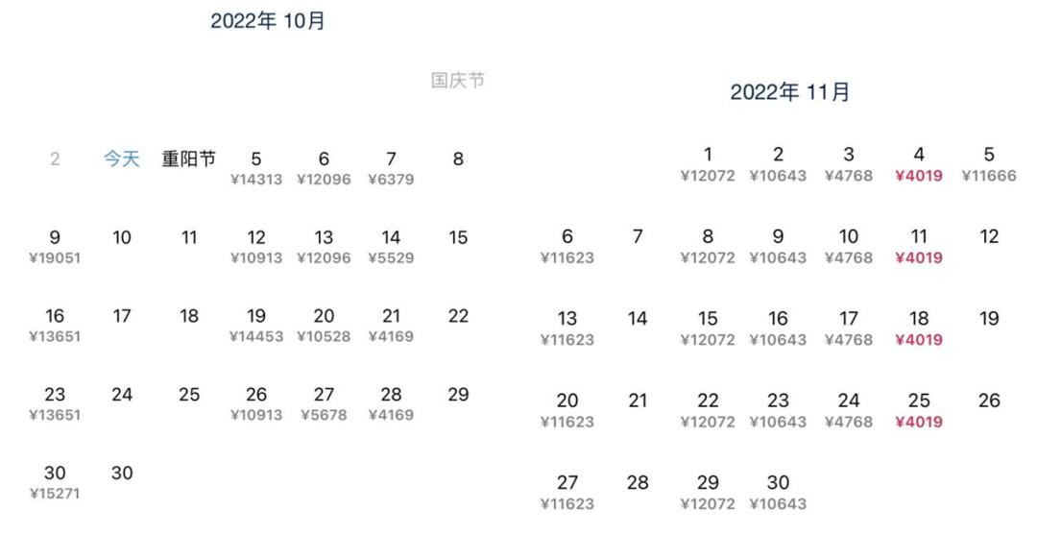Choose October 30 priced ¥15271

(x=55, y=482)
